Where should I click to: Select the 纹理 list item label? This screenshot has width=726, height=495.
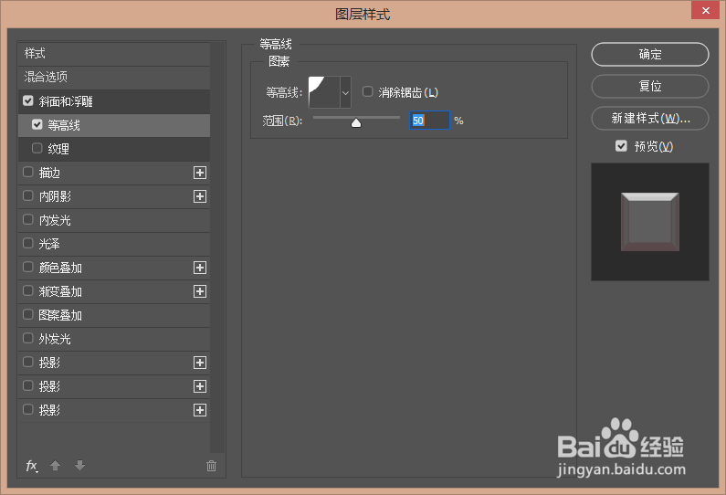58,149
